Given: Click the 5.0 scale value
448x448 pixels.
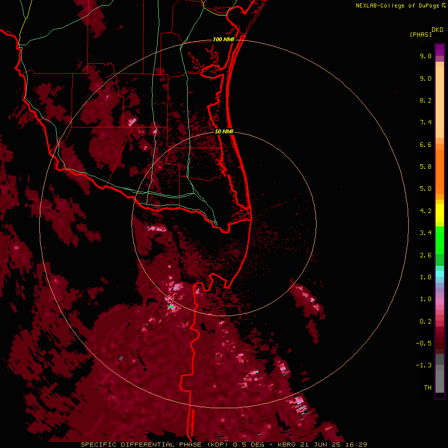Looking at the screenshot, I should 426,189.
